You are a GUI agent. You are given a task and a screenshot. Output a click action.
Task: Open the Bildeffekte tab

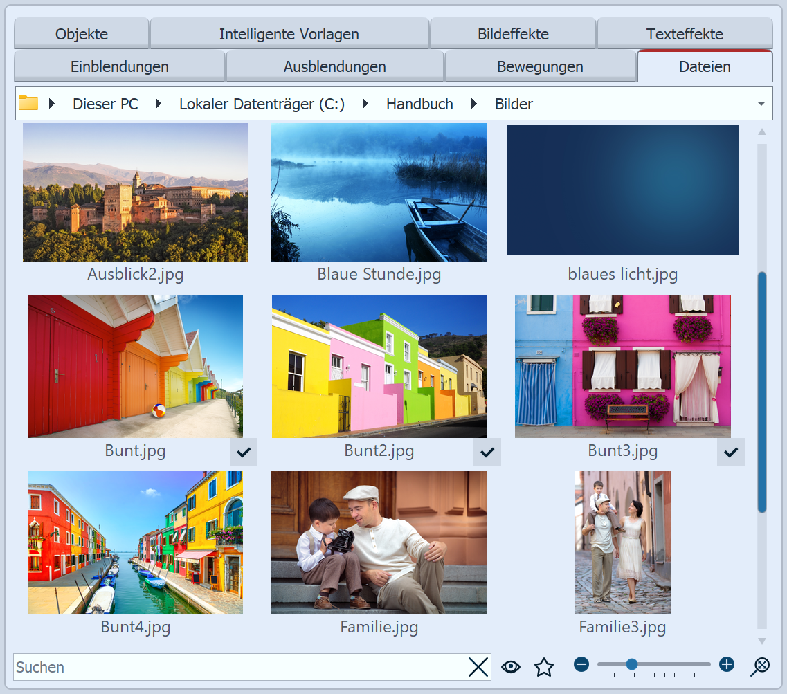(x=513, y=33)
